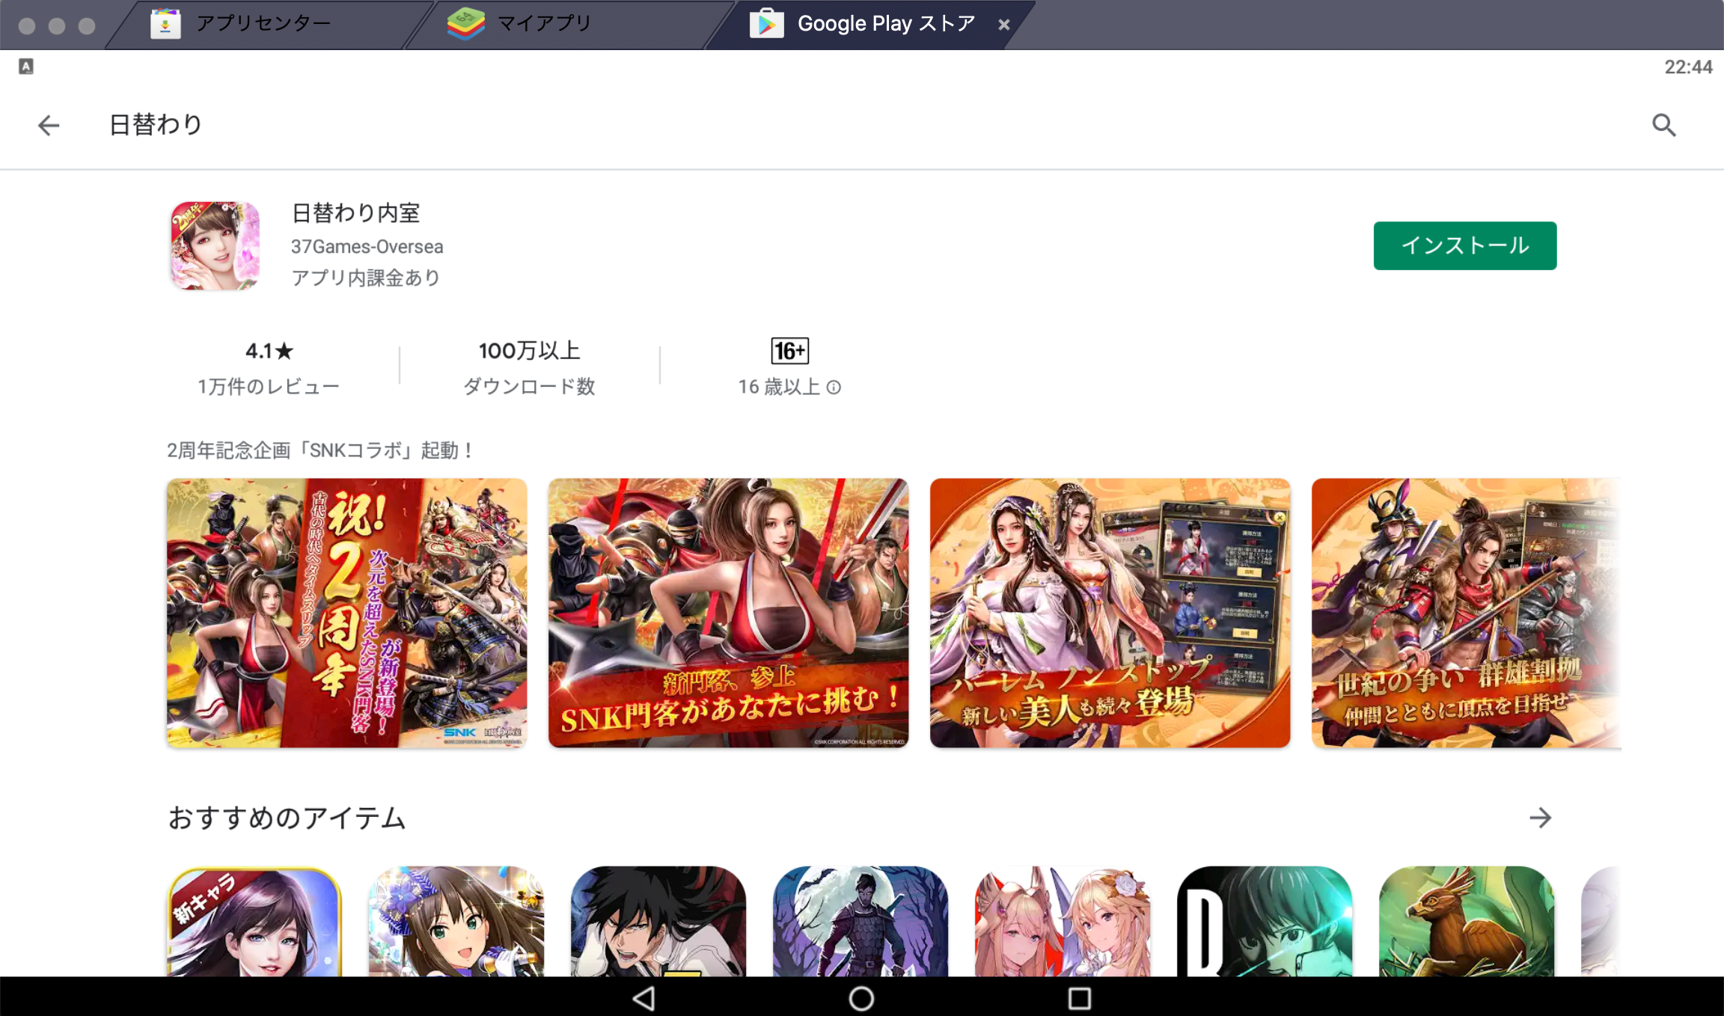Image resolution: width=1724 pixels, height=1016 pixels.
Task: Open the moonlit dark warrior app icon
Action: [x=861, y=922]
